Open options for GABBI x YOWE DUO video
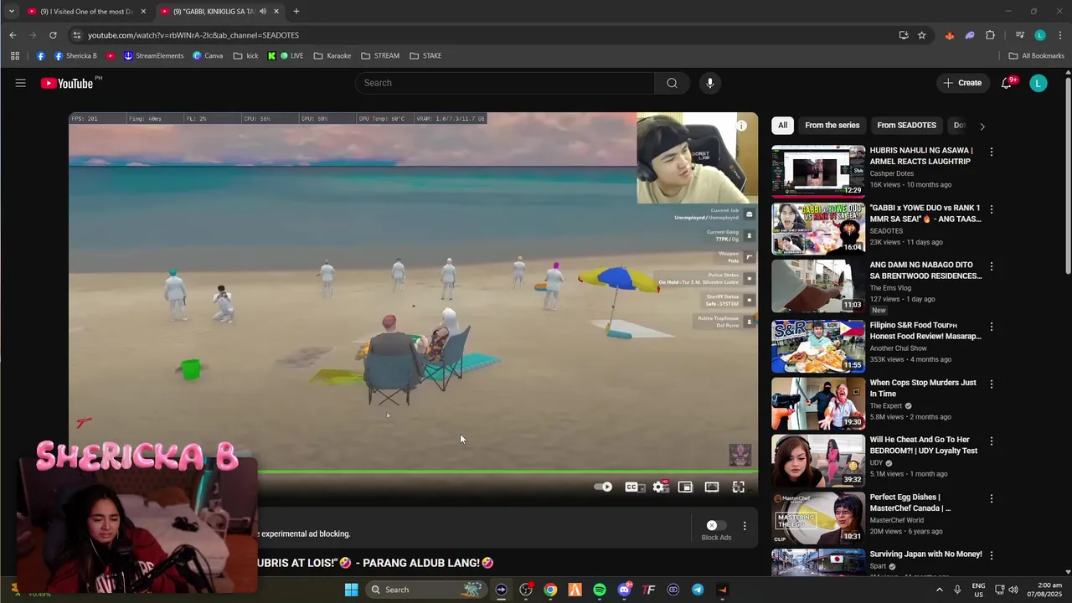1072x603 pixels. [x=992, y=209]
